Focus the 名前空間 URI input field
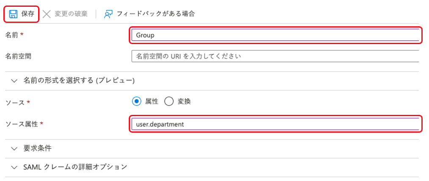 275,56
